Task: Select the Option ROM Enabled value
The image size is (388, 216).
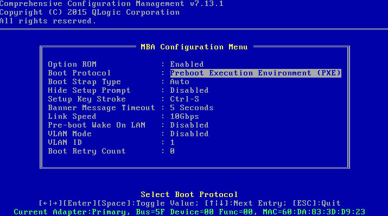Action: [x=187, y=65]
